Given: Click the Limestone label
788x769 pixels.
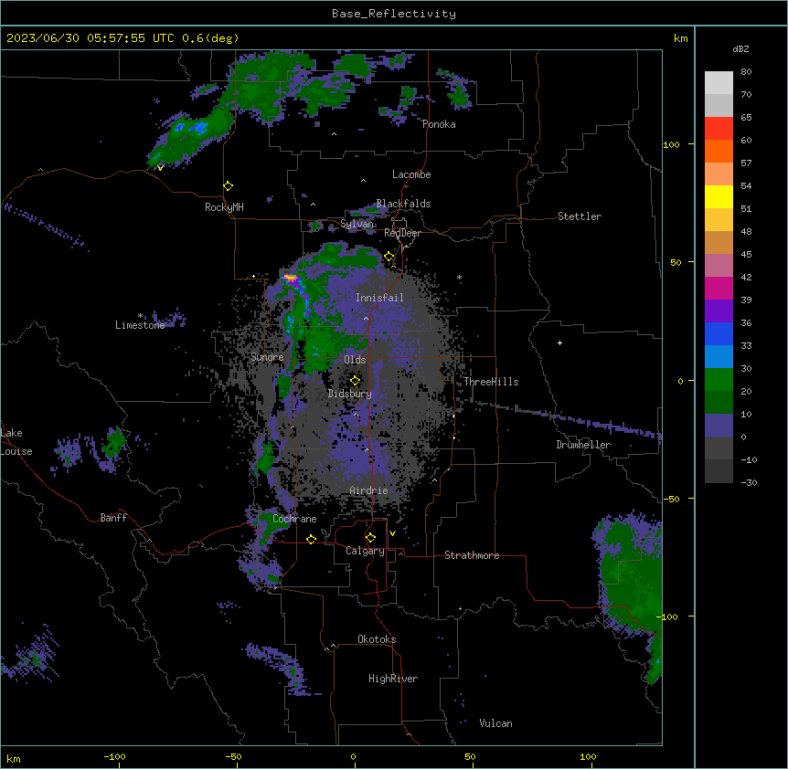Looking at the screenshot, I should pyautogui.click(x=140, y=325).
